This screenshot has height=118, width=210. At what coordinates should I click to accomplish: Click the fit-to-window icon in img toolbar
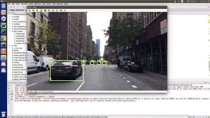(49, 10)
